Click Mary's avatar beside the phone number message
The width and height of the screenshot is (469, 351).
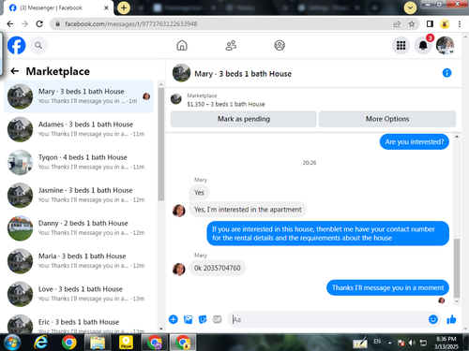coord(179,270)
